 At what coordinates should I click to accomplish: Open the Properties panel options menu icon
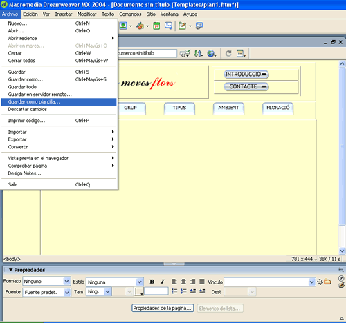pos(341,270)
